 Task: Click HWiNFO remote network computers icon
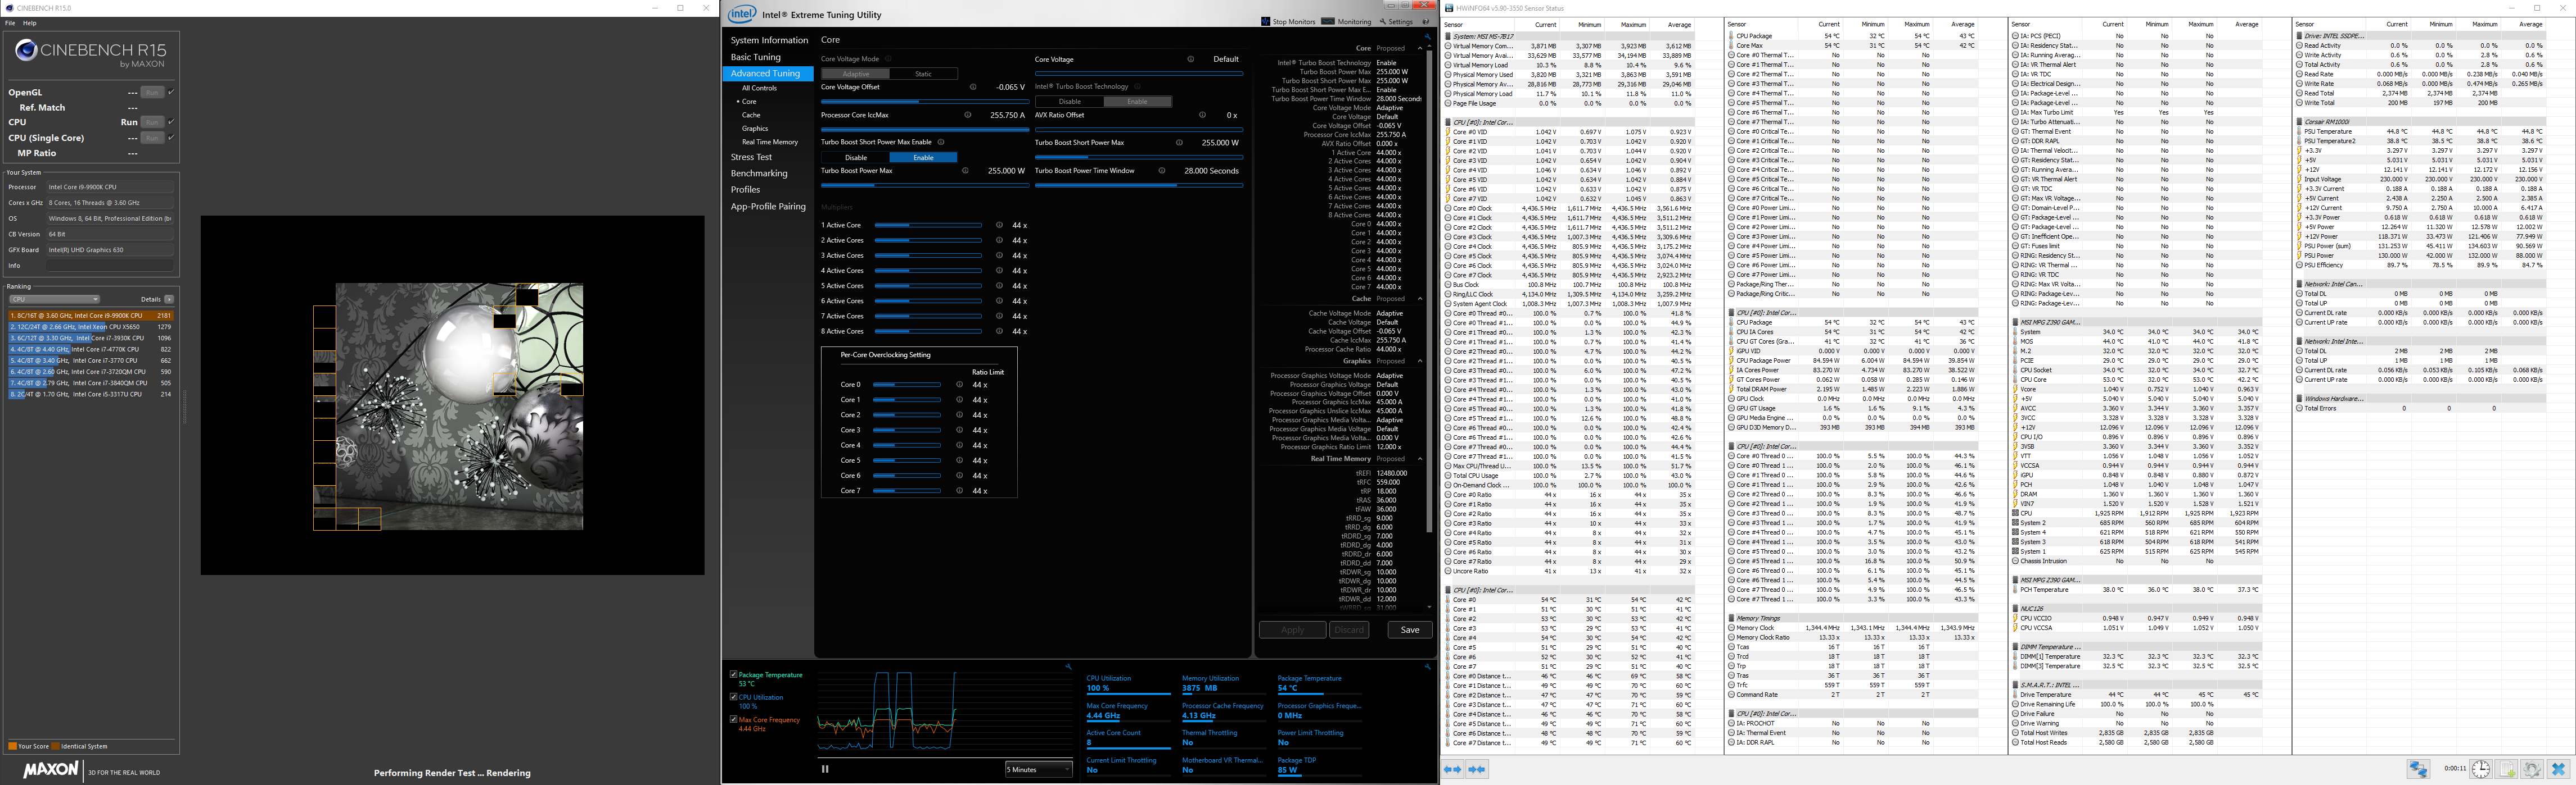(2418, 769)
